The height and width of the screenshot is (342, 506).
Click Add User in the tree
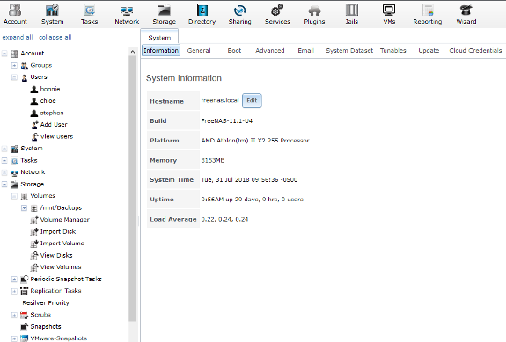54,125
